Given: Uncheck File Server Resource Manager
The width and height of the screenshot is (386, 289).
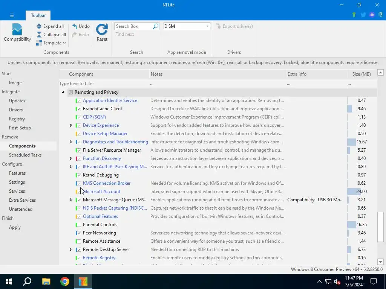Looking at the screenshot, I should (78, 150).
